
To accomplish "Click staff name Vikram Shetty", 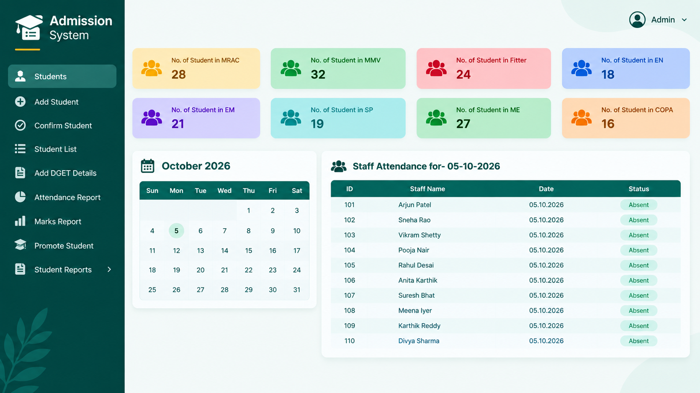I will (x=419, y=235).
